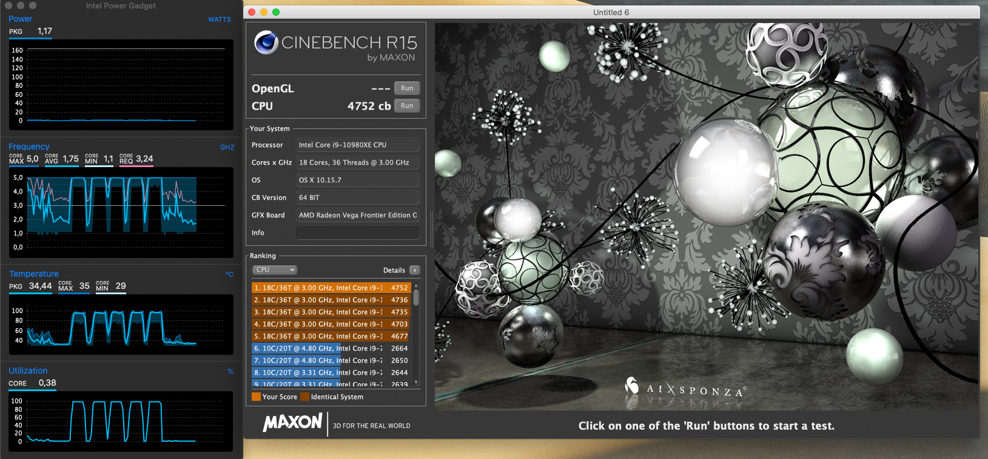The height and width of the screenshot is (459, 988).
Task: Click the Info text field
Action: point(357,233)
